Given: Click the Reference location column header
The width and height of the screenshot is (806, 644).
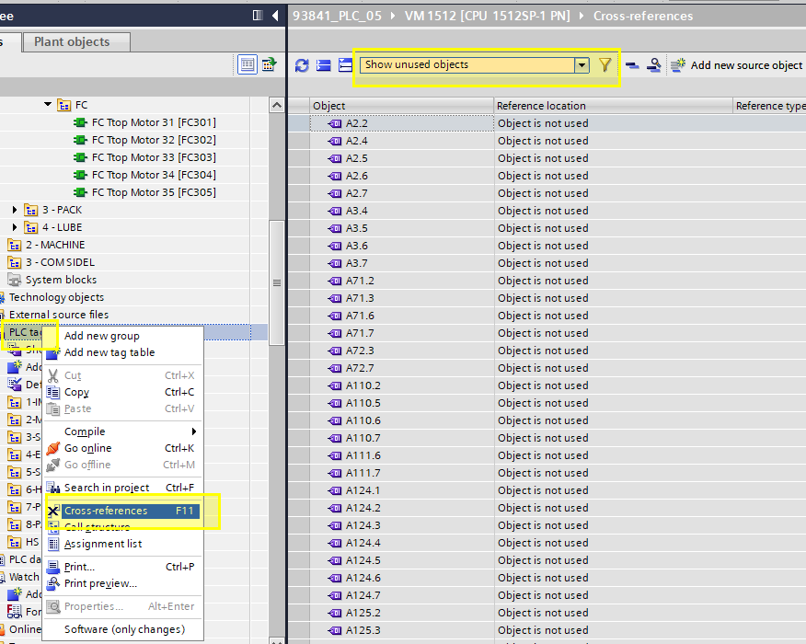Looking at the screenshot, I should point(613,106).
